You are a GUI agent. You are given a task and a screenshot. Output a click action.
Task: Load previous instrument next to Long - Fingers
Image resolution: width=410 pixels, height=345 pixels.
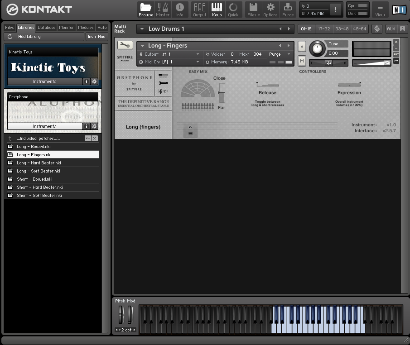pos(280,45)
